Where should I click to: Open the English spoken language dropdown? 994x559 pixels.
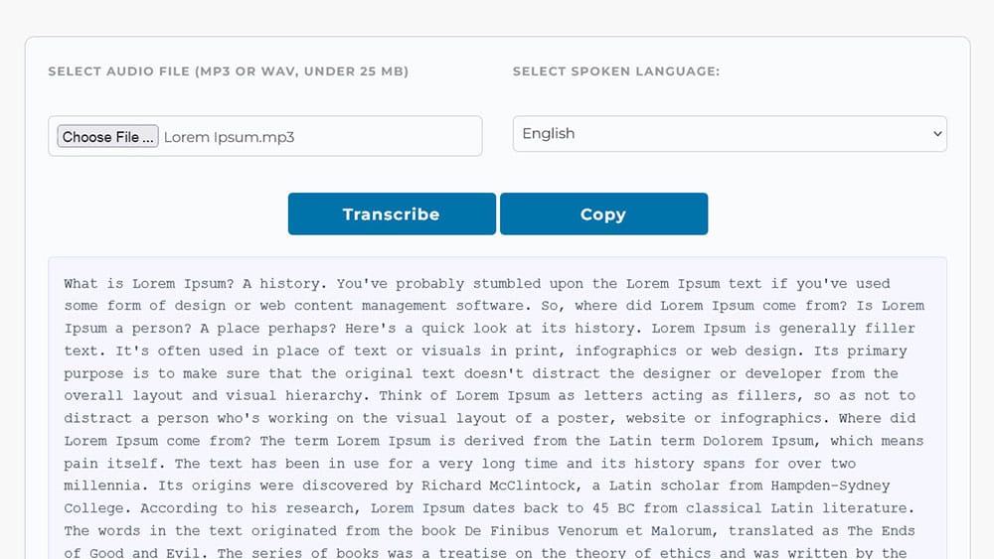click(730, 134)
